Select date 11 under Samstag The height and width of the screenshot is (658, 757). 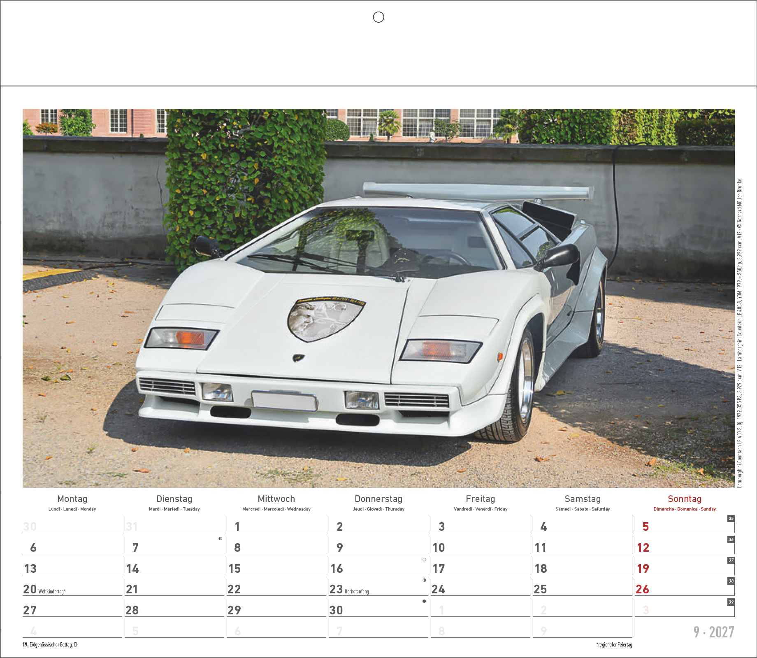coord(540,548)
